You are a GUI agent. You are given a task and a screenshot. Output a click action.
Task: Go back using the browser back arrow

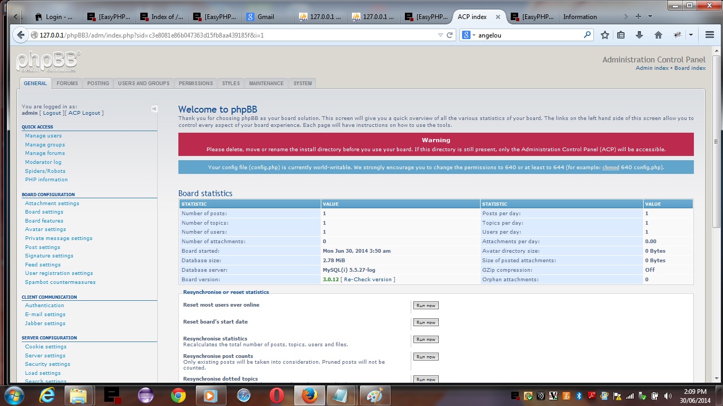pos(20,35)
